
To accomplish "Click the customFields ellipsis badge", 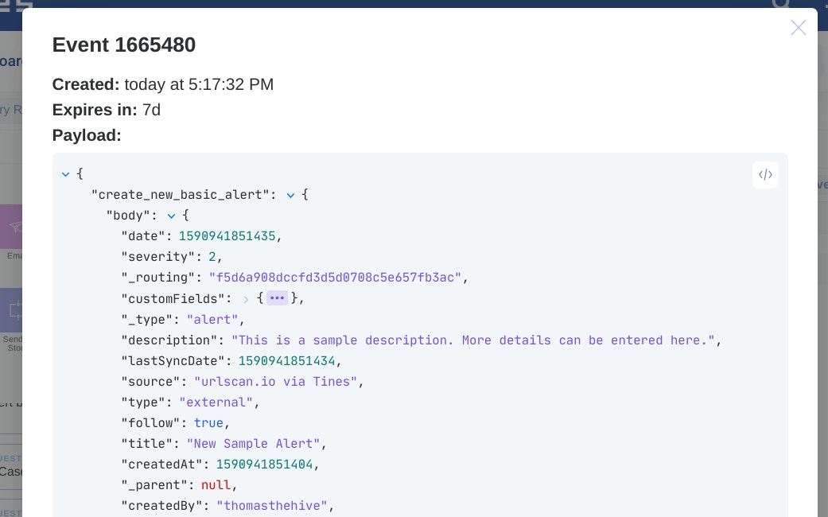I will (x=277, y=298).
